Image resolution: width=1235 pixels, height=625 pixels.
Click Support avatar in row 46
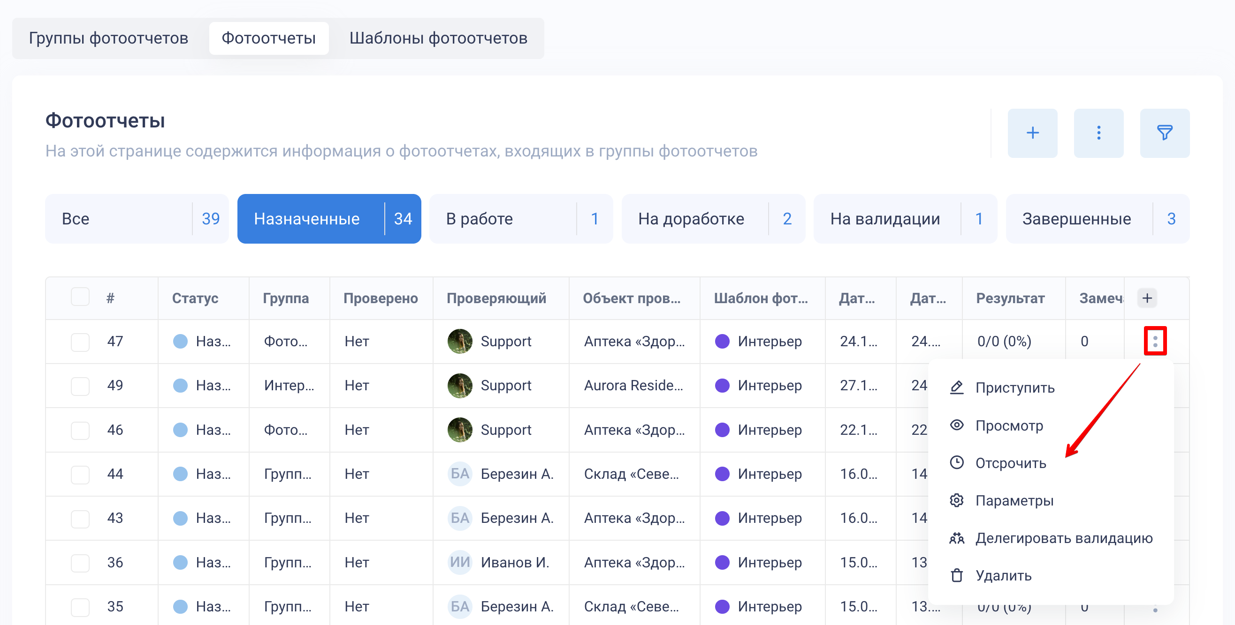pos(459,430)
